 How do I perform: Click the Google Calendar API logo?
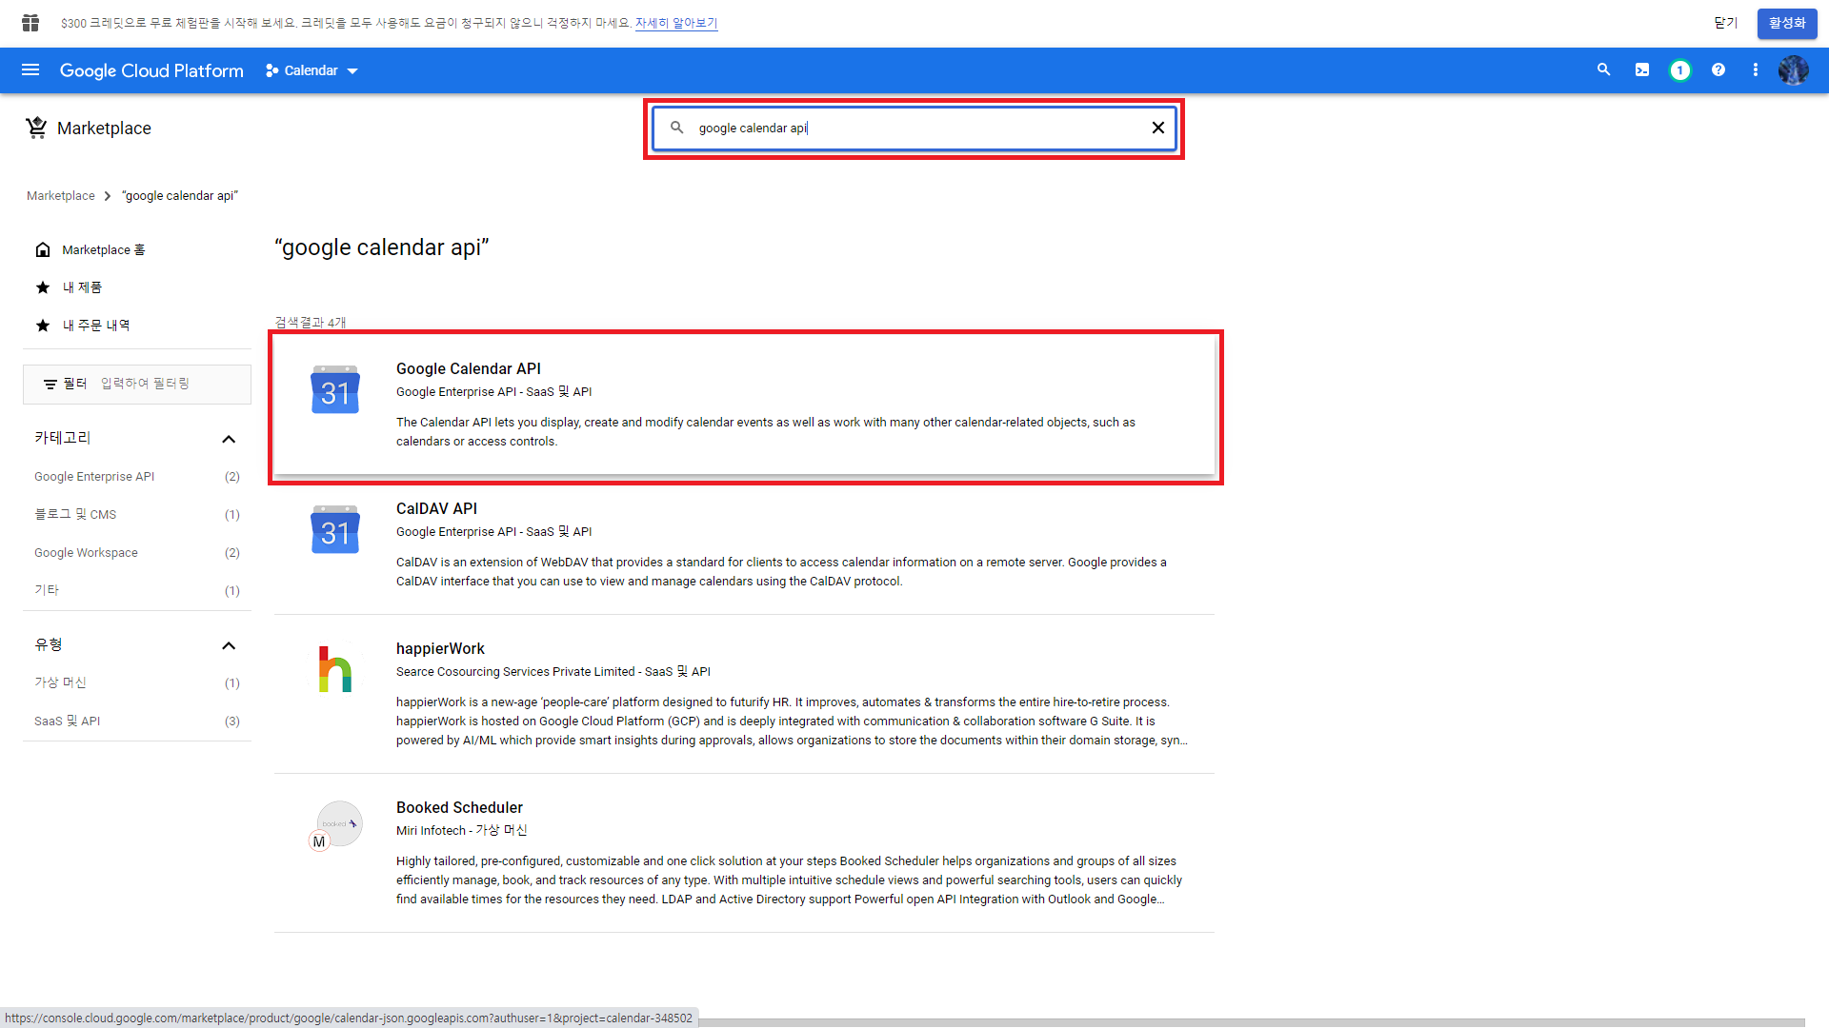(x=335, y=390)
